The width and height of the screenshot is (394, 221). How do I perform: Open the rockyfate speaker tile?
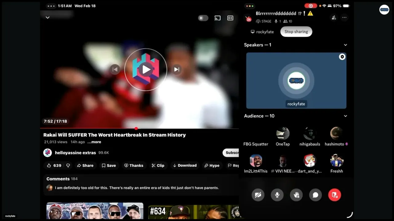296,80
